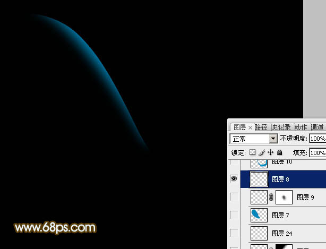326x249 pixels.
Task: Click the link icon on 图层 9
Action: point(271,198)
